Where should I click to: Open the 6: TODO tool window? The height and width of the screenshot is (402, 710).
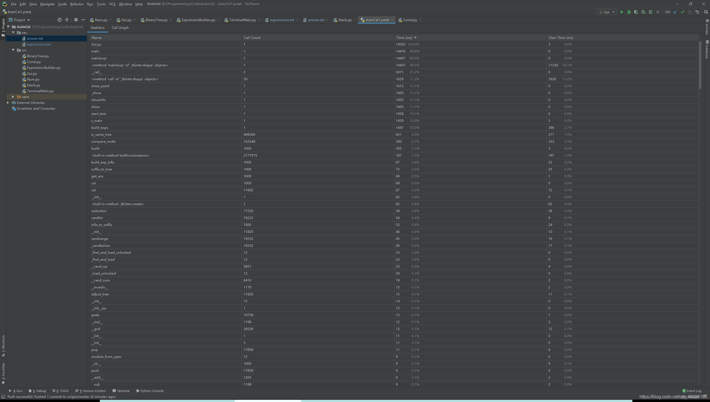(x=61, y=391)
